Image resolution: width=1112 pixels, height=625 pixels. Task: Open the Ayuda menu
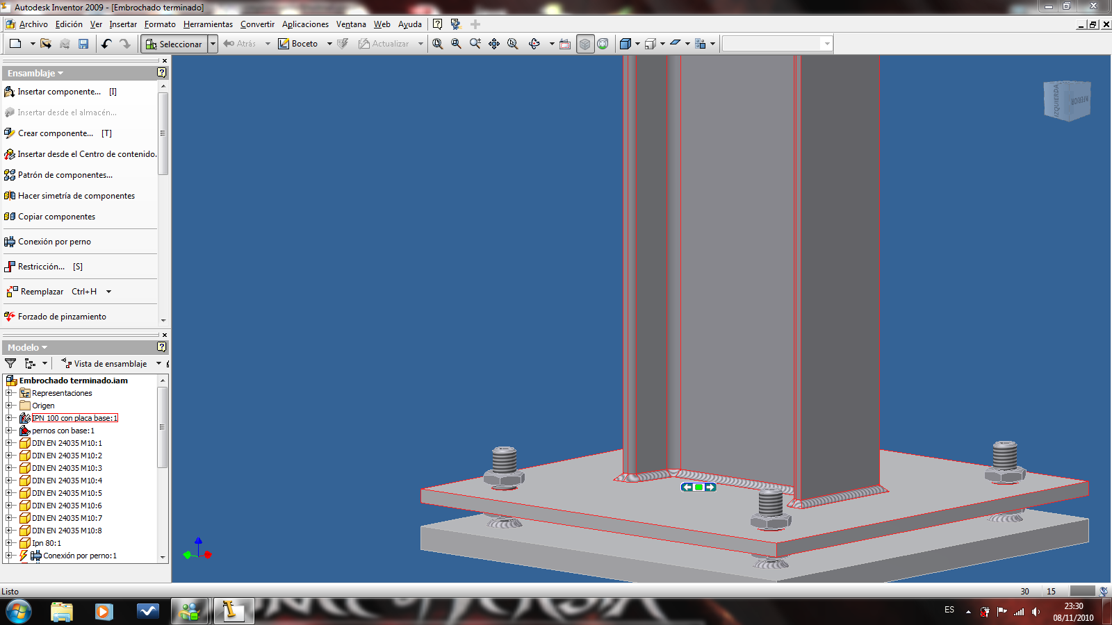(x=410, y=24)
